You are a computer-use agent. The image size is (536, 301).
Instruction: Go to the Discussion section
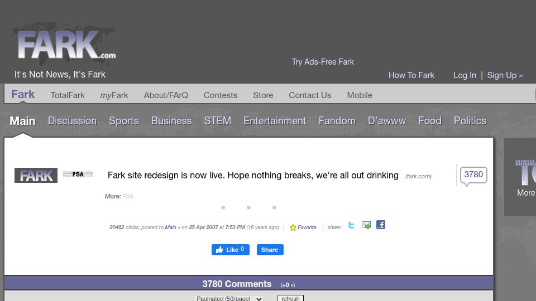point(72,121)
